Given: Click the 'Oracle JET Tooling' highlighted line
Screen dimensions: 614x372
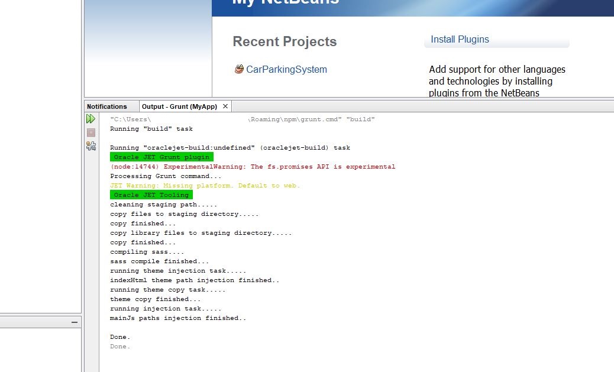Looking at the screenshot, I should click(x=151, y=195).
